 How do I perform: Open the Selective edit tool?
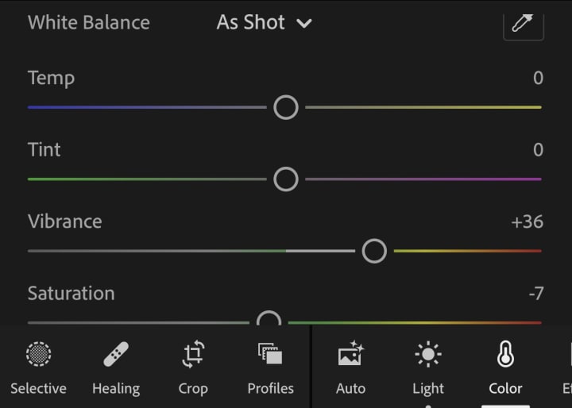point(38,368)
